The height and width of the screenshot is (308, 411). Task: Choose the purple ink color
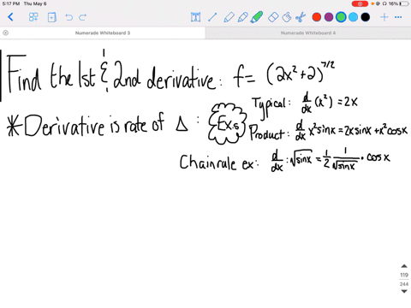click(329, 17)
